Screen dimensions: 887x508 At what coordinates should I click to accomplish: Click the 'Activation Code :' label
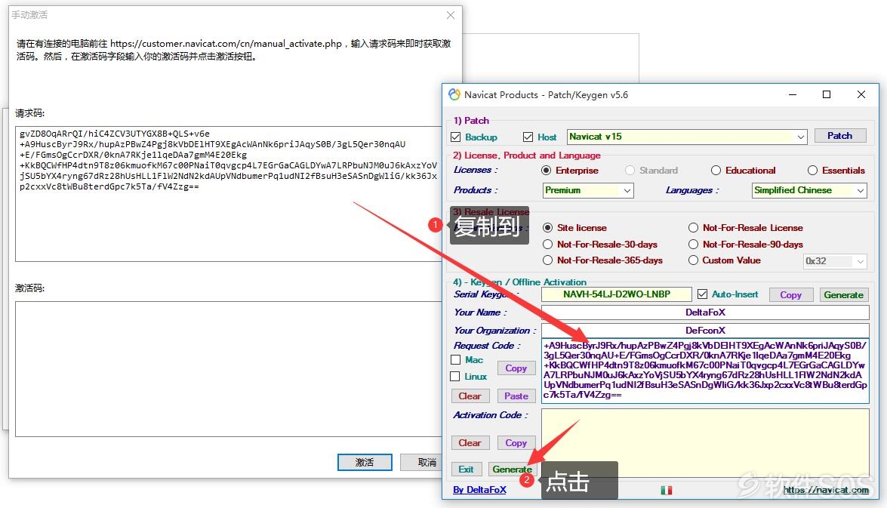click(x=491, y=415)
